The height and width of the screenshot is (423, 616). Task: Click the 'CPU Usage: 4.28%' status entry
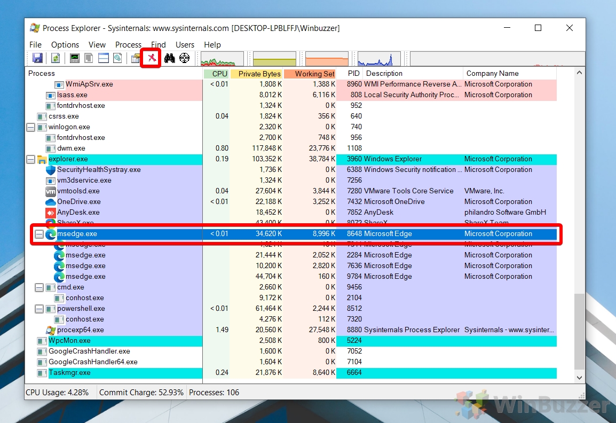(57, 393)
